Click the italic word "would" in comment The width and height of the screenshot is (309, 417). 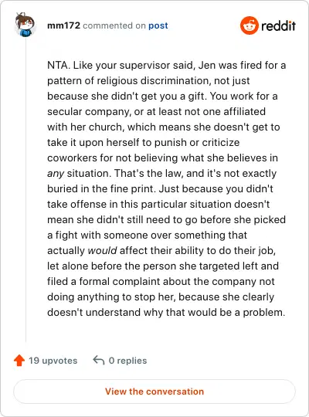click(102, 250)
